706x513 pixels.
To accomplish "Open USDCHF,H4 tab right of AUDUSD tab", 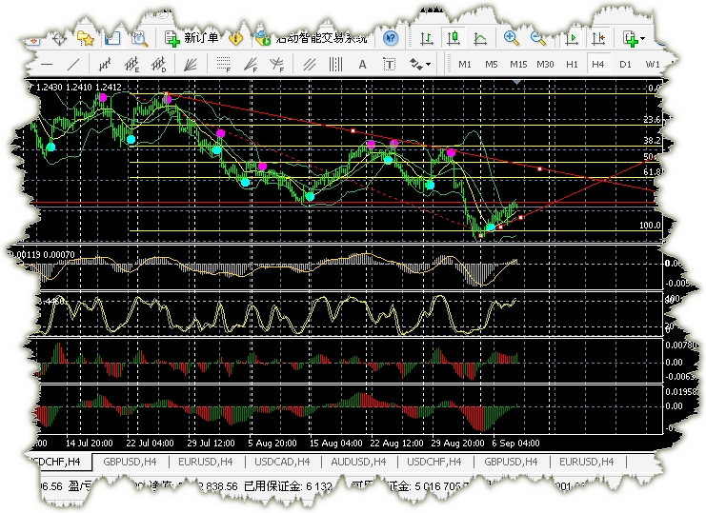I will coord(434,462).
